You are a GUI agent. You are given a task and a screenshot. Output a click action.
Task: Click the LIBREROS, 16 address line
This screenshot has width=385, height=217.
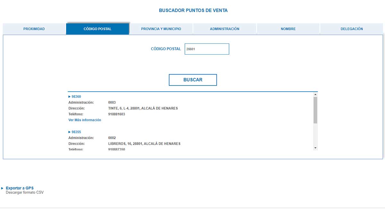click(144, 144)
